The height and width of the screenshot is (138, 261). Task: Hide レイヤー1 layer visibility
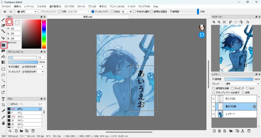[213, 114]
